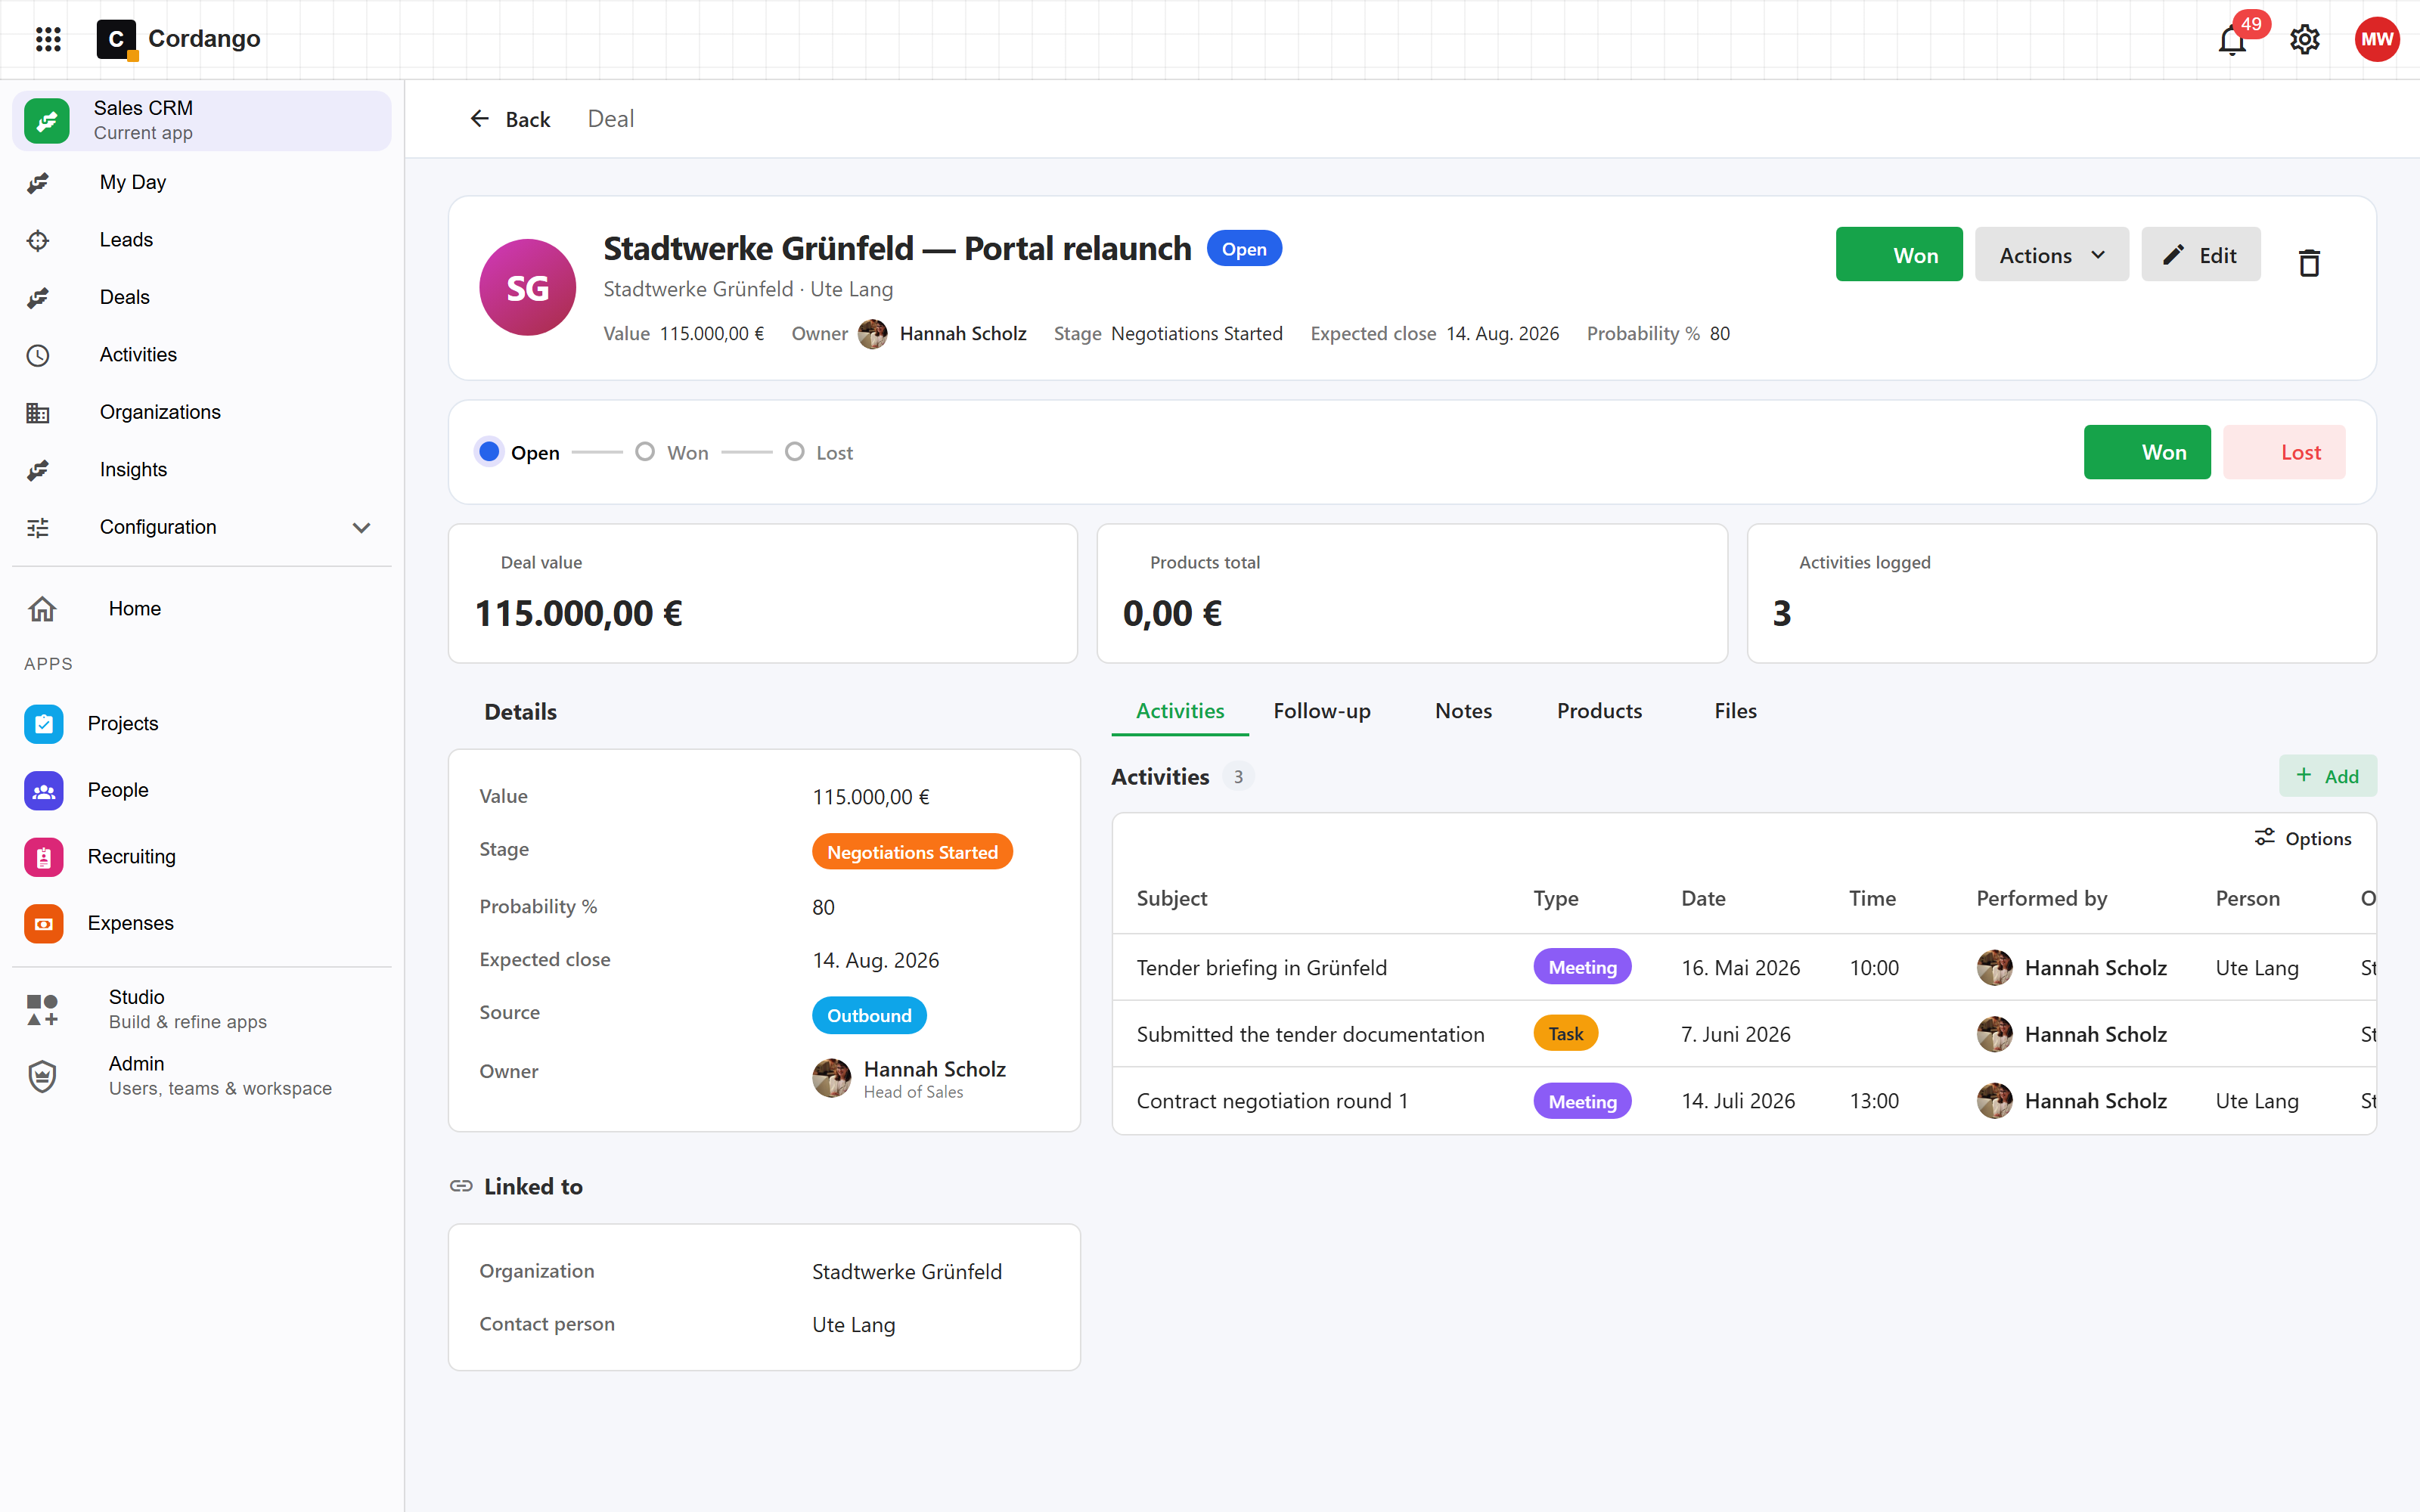Click the Insights sidebar icon

click(x=38, y=470)
